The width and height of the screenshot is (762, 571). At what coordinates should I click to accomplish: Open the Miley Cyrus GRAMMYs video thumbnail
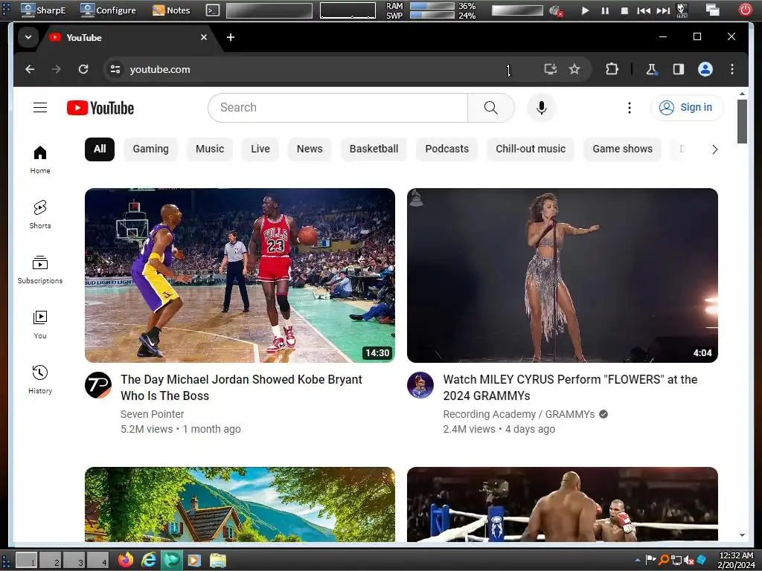[x=563, y=275]
